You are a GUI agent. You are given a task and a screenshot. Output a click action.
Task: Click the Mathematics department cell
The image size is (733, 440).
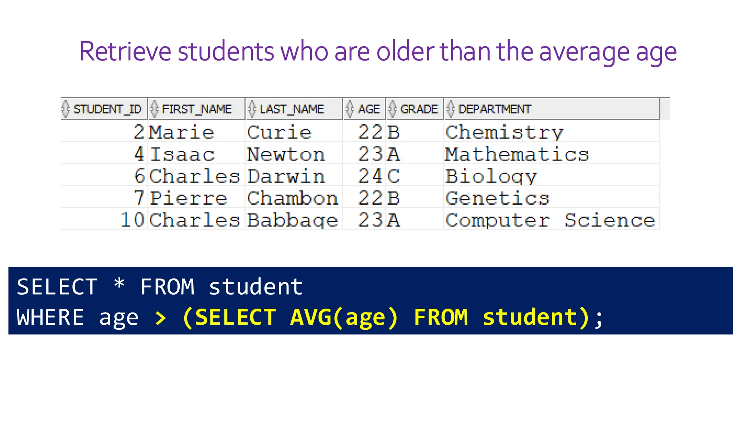(x=517, y=154)
